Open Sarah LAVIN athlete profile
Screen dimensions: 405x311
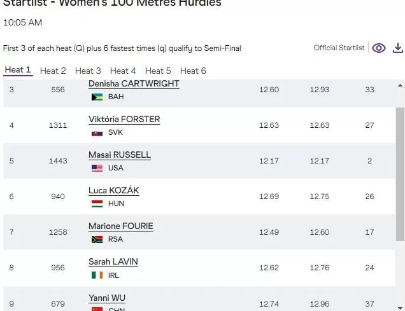click(x=113, y=262)
